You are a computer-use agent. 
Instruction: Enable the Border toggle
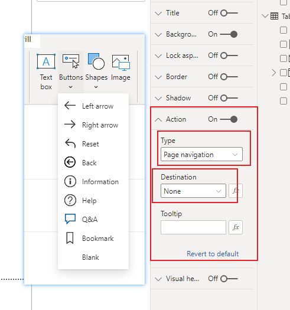tap(229, 77)
